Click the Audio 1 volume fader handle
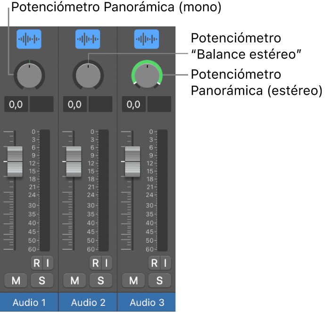 coord(15,161)
